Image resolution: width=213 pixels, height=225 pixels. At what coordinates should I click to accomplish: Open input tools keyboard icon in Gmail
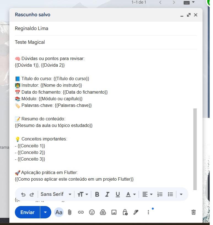tap(187, 2)
